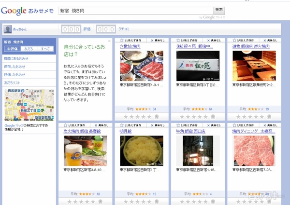The height and width of the screenshot is (205, 290).
Task: Rate 六歌仙 焼肉 five stars
Action: tap(149, 117)
